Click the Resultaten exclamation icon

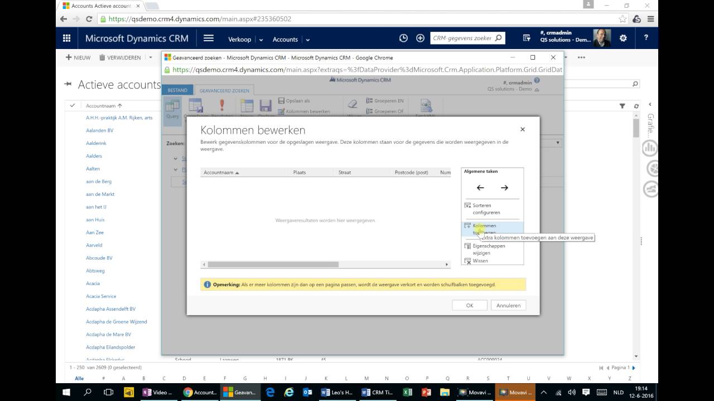pos(221,106)
